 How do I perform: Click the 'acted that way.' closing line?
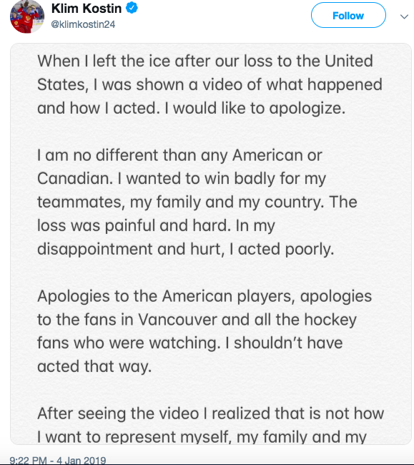[94, 366]
